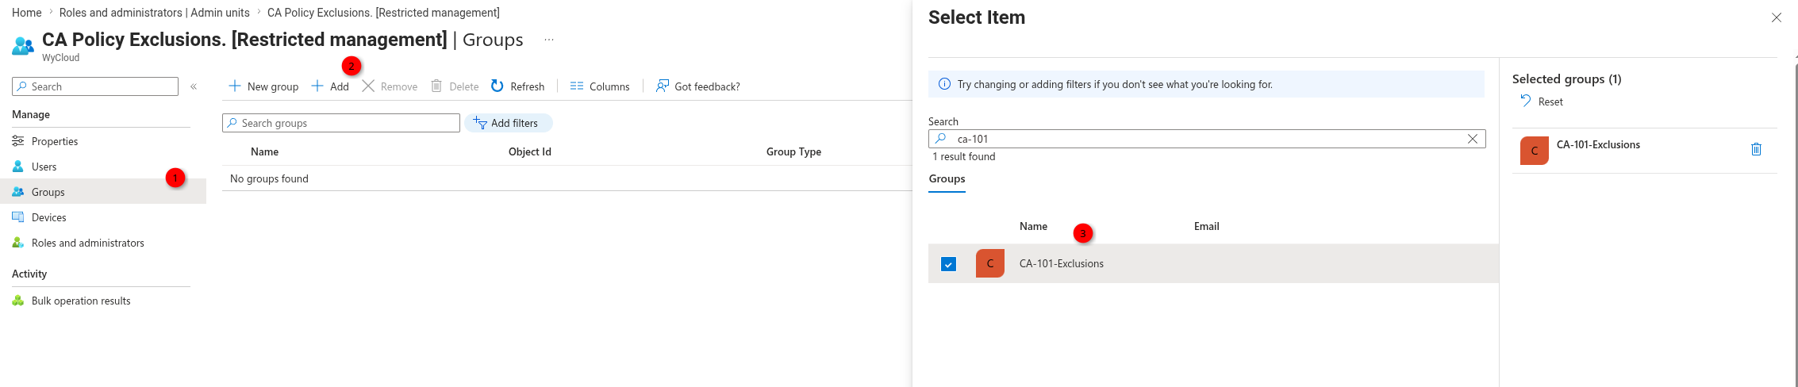
Task: Click Object Id column header
Action: point(530,151)
